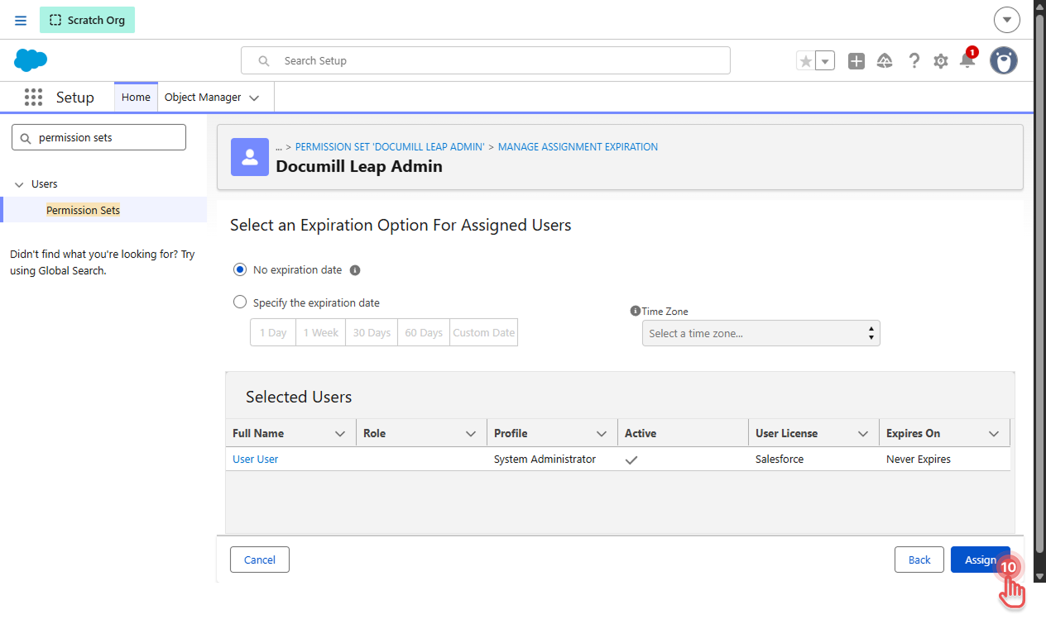Screen dimensions: 1046x643
Task: Click the Salesforce cloud logo
Action: coord(31,60)
